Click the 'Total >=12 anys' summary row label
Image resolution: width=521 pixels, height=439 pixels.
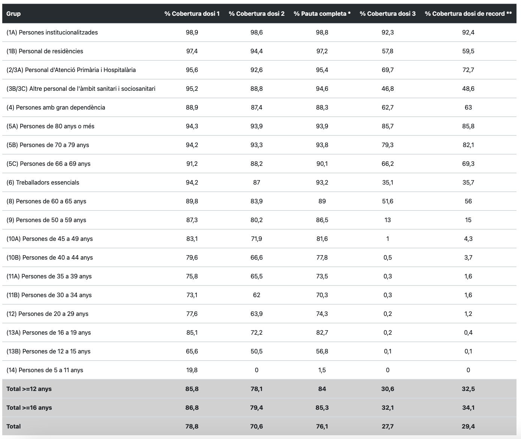coord(29,389)
